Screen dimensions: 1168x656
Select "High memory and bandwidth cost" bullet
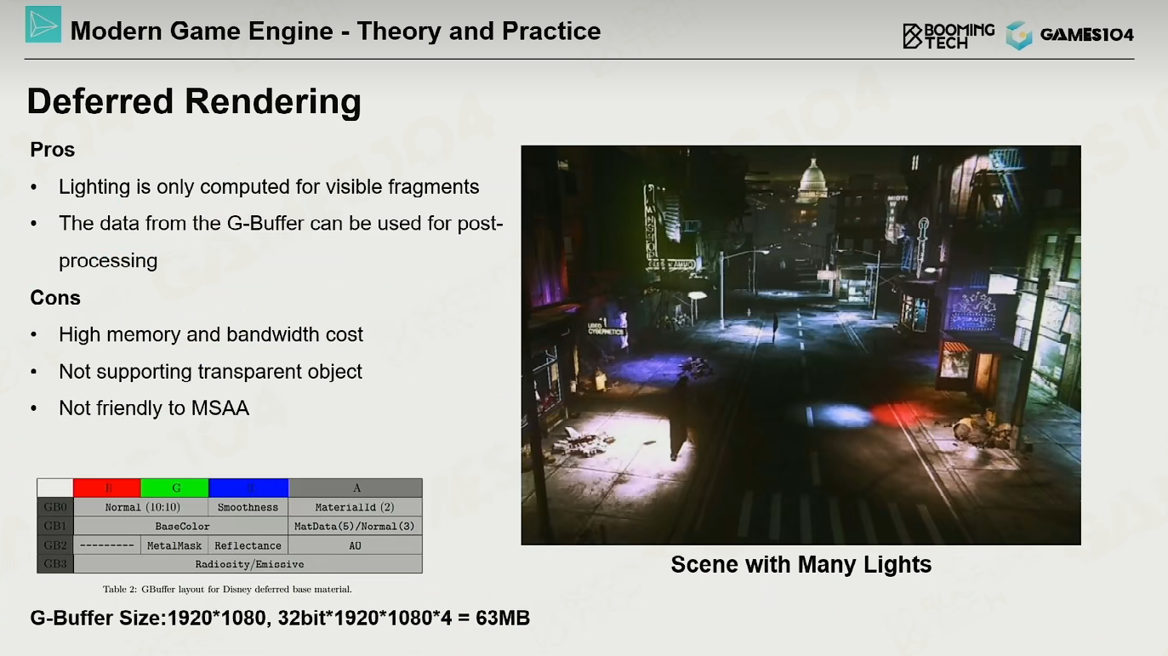click(x=211, y=334)
